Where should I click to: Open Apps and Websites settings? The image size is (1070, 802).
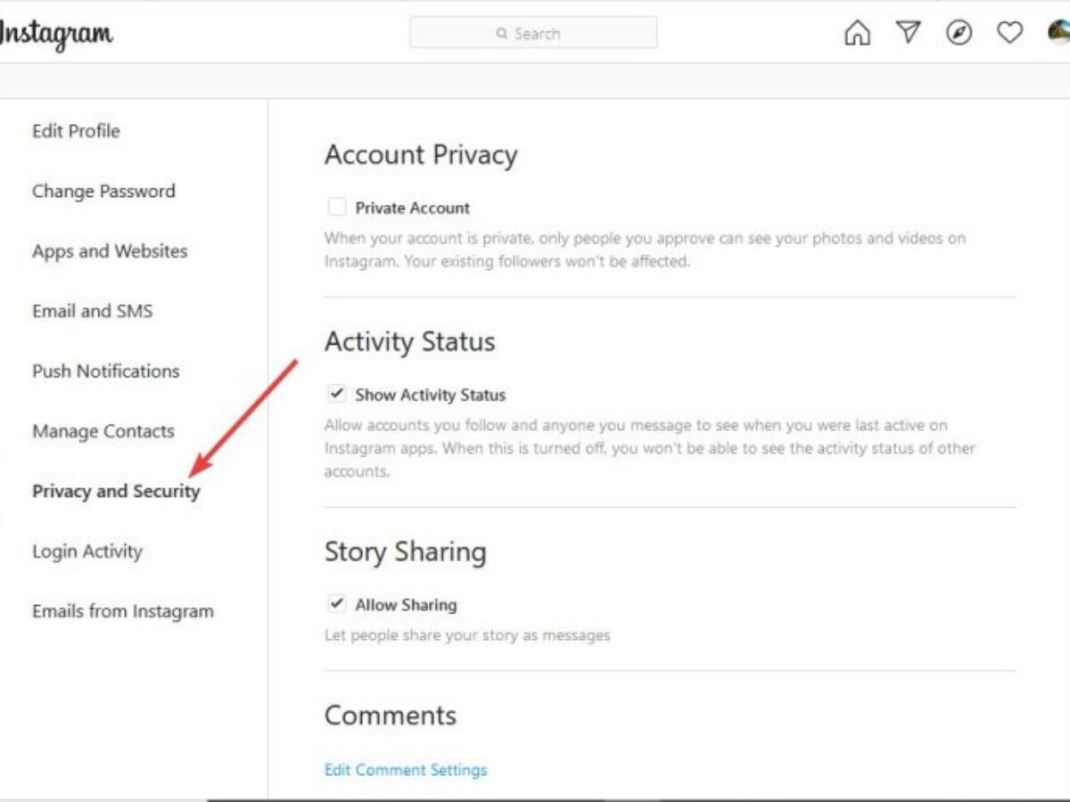pos(110,251)
